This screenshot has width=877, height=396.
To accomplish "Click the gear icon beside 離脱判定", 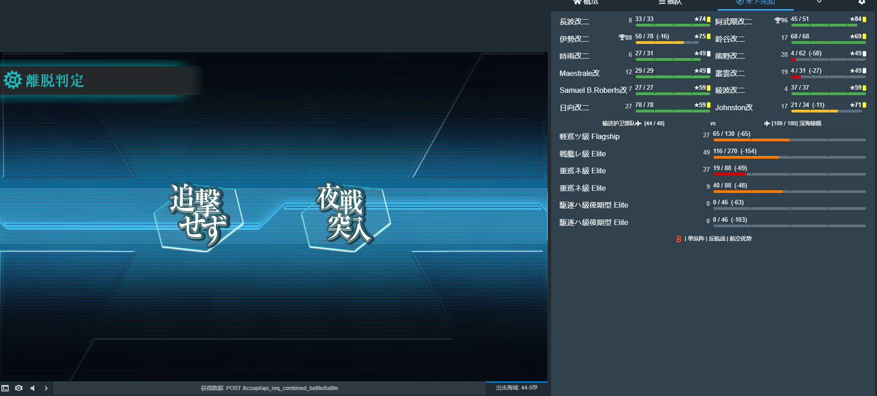I will [13, 80].
